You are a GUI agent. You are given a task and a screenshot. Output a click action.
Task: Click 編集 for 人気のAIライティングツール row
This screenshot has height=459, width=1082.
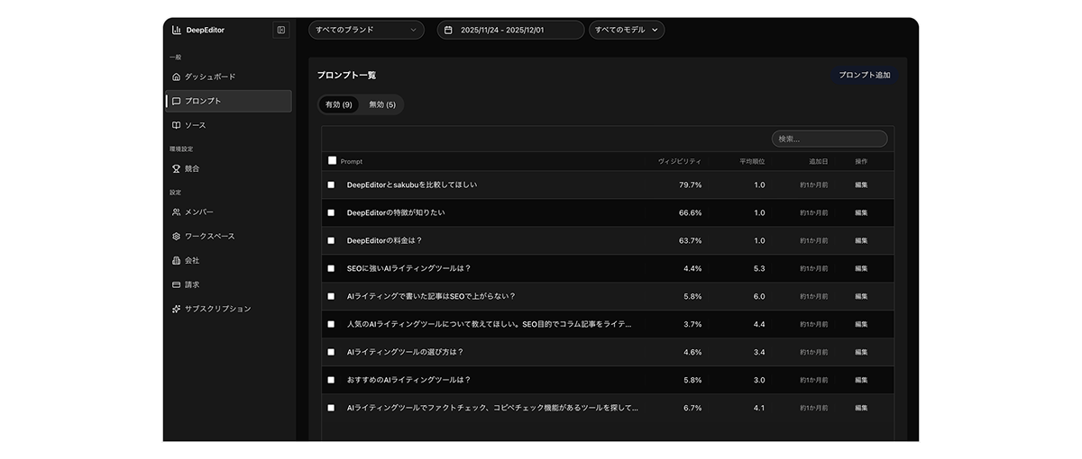click(x=861, y=324)
